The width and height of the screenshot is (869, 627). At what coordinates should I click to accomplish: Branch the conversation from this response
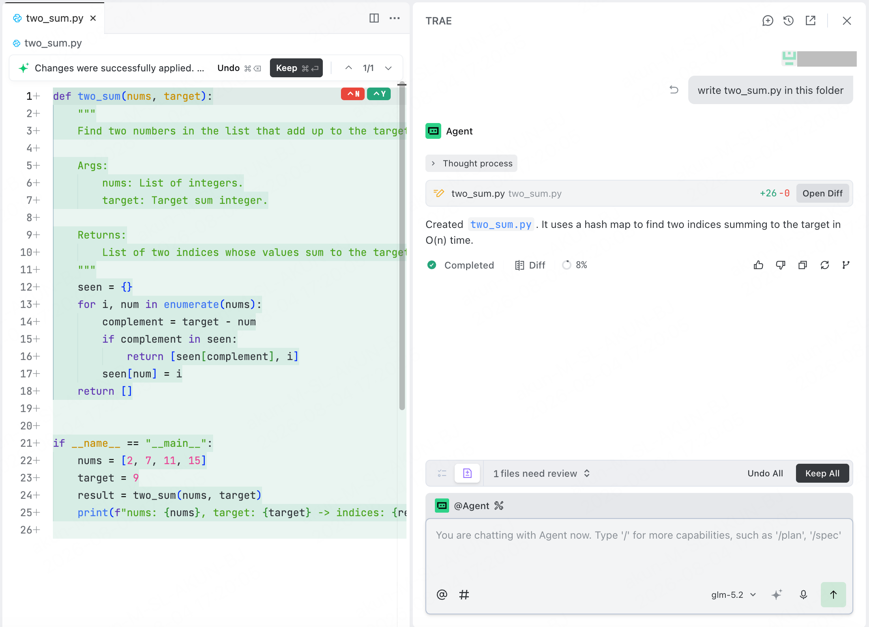(x=846, y=265)
